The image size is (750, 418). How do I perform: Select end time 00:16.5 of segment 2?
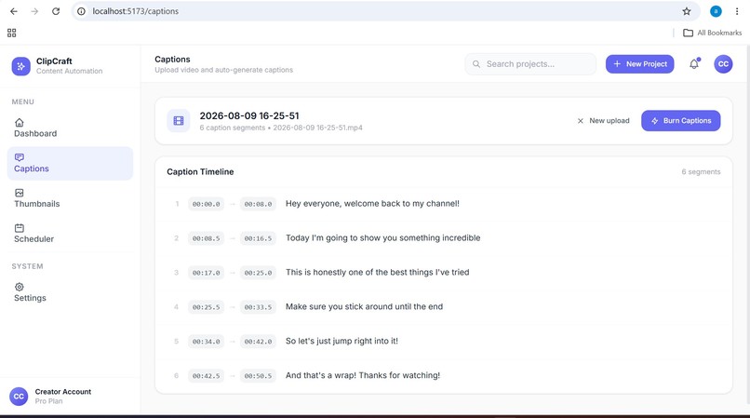pyautogui.click(x=258, y=238)
